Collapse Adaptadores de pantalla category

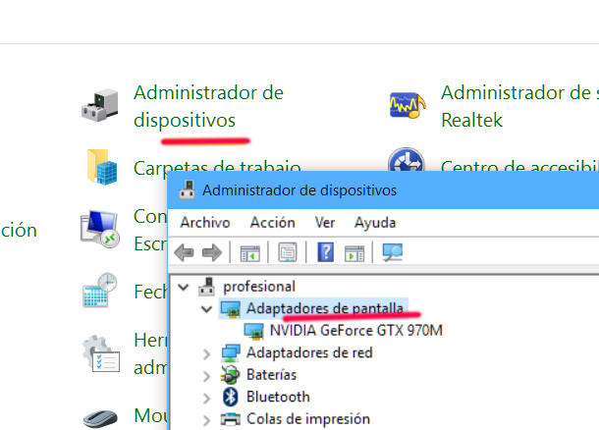(206, 308)
